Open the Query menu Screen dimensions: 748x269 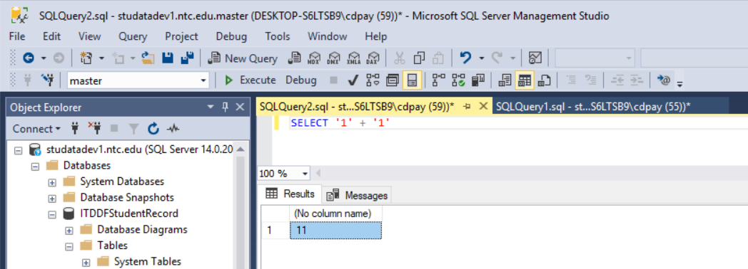pyautogui.click(x=133, y=36)
